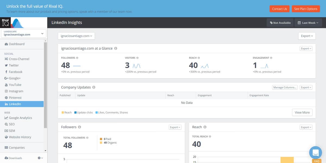Click the info icon beside VISITORS
This screenshot has height=163, width=326.
137,58
